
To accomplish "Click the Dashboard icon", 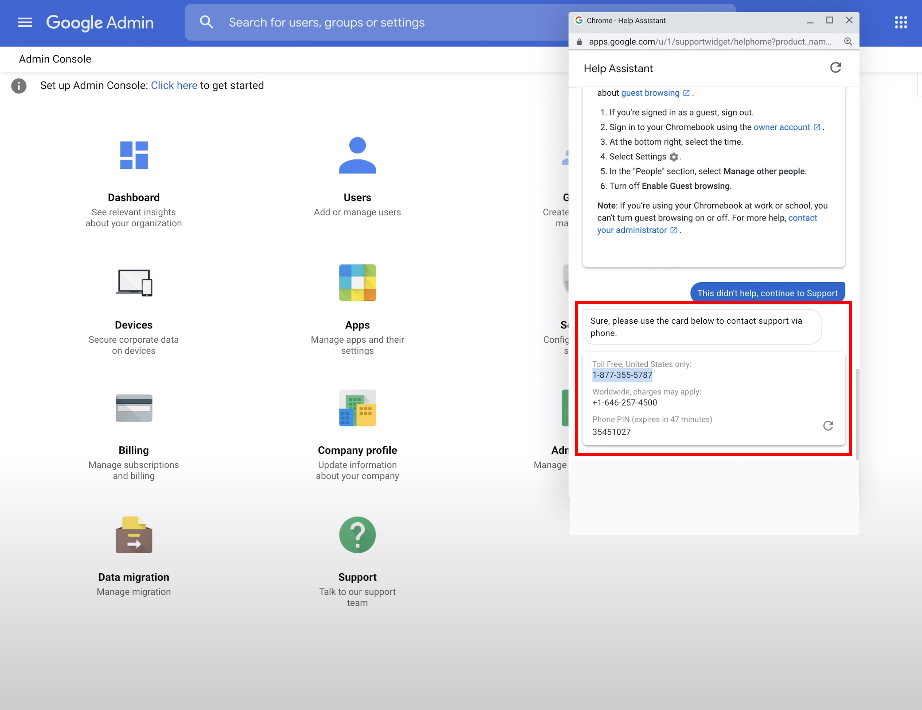I will [134, 155].
